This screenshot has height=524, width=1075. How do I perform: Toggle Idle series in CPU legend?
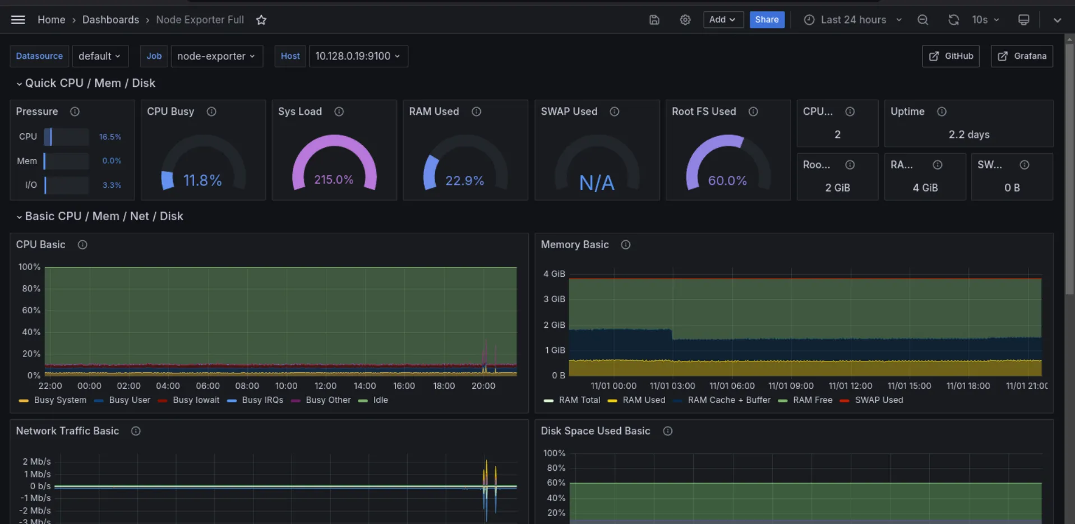point(380,400)
